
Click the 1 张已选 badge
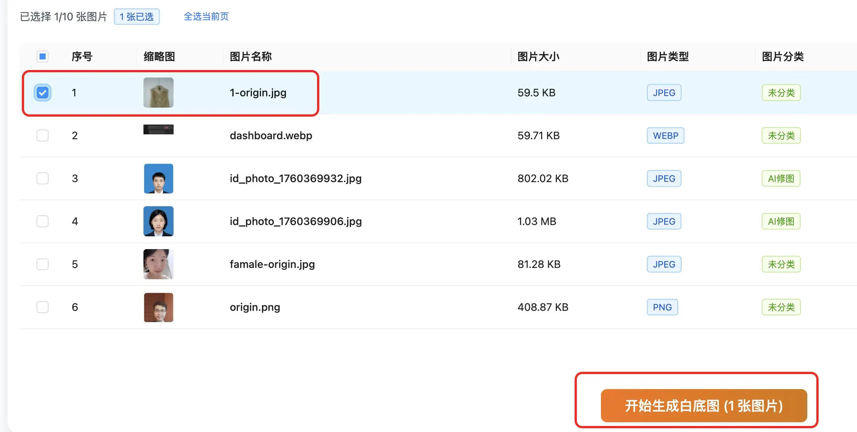[137, 17]
